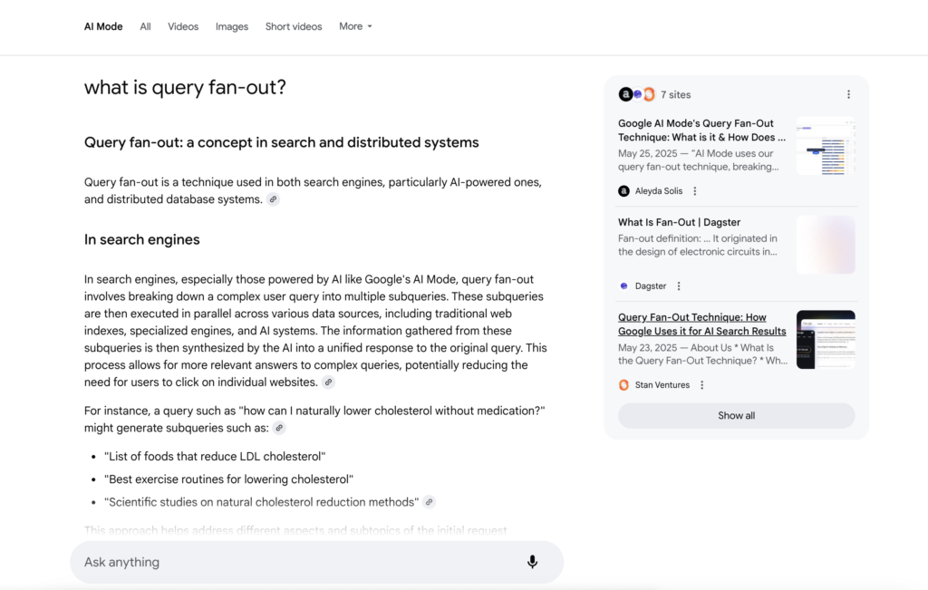Open 'Google AI Mode's Query Fan-Out Technique' result
This screenshot has width=928, height=590.
coord(702,131)
